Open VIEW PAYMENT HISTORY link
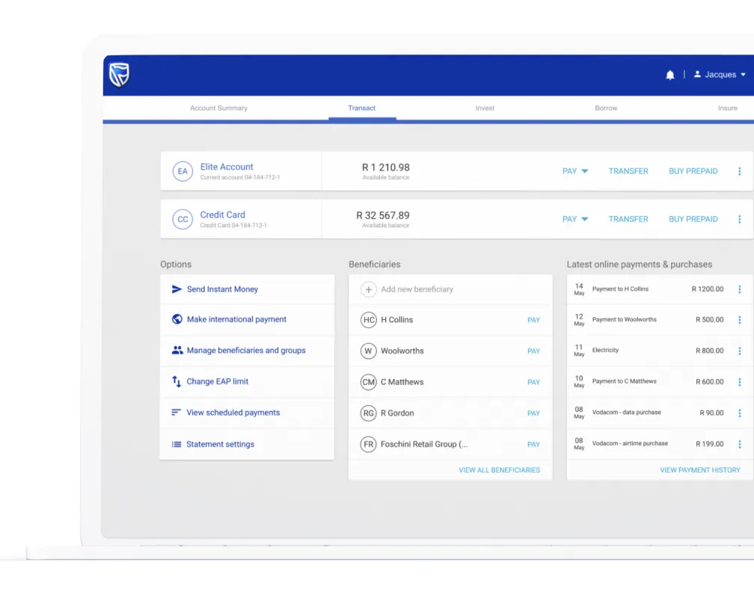This screenshot has width=754, height=595. pyautogui.click(x=699, y=470)
